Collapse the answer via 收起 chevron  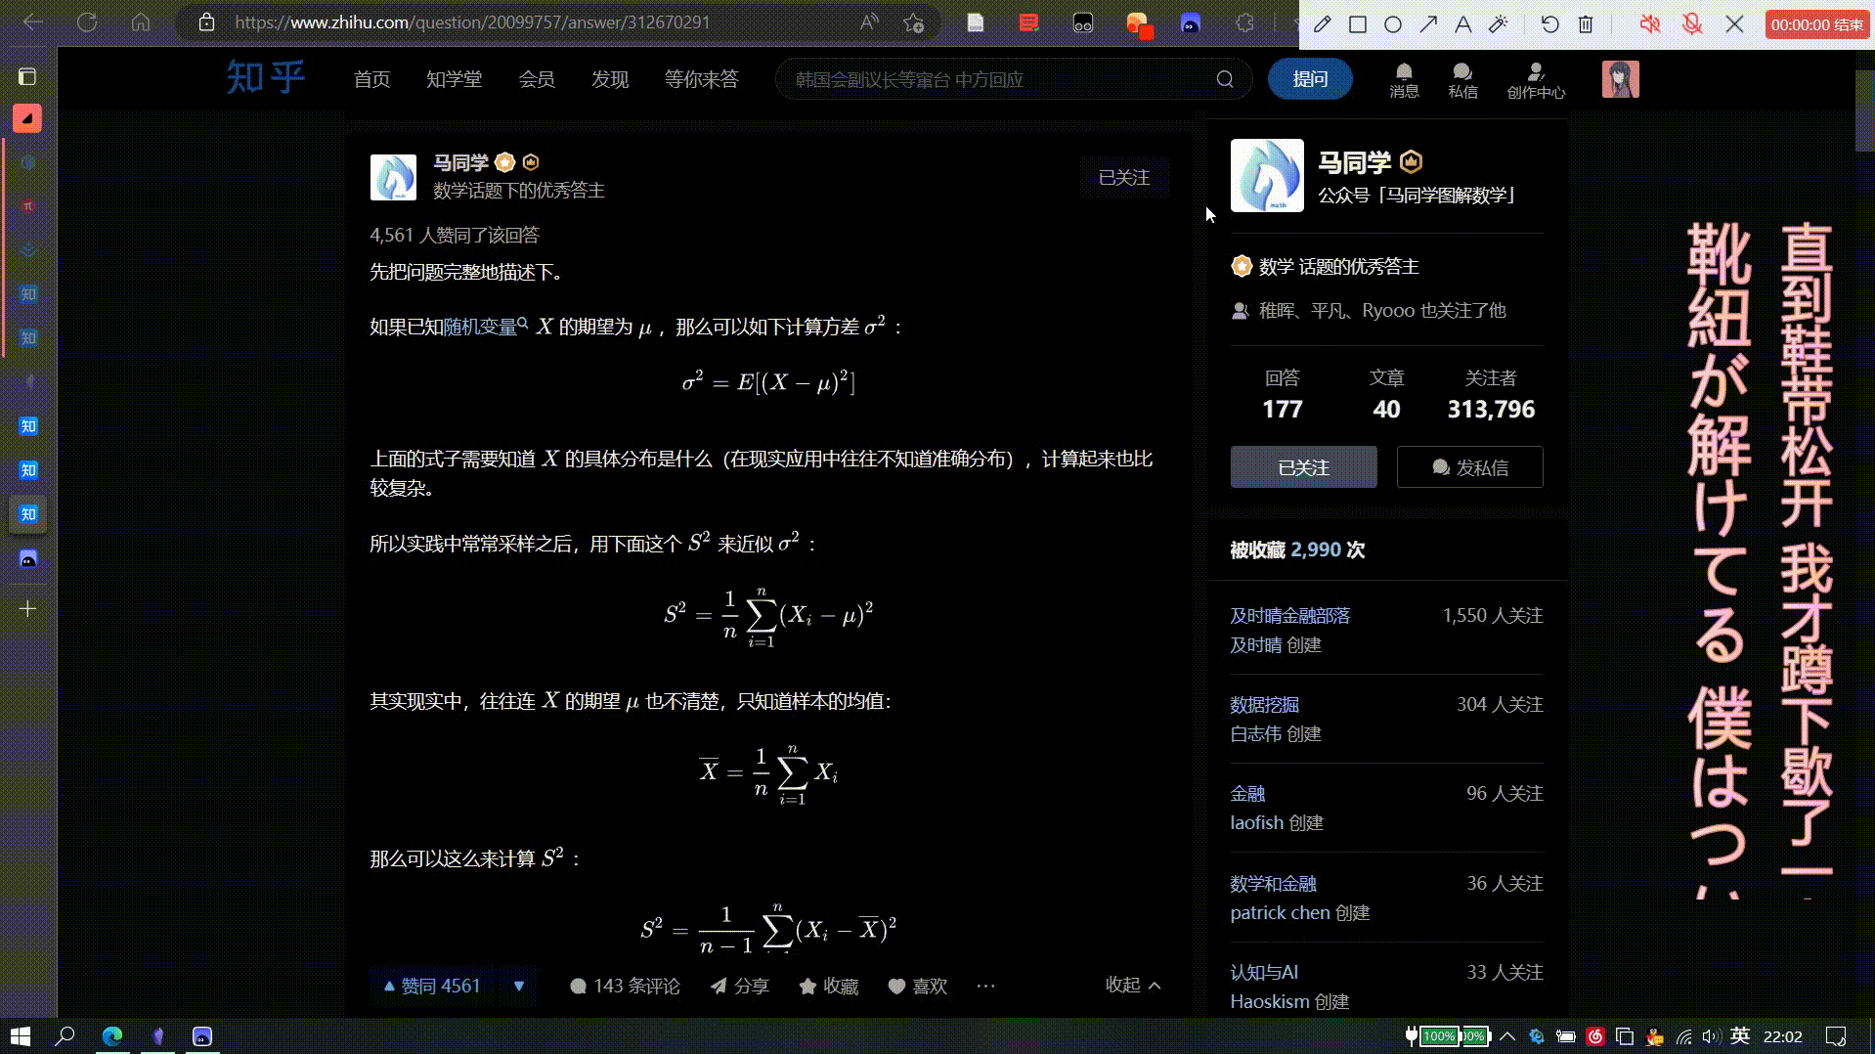coord(1132,986)
